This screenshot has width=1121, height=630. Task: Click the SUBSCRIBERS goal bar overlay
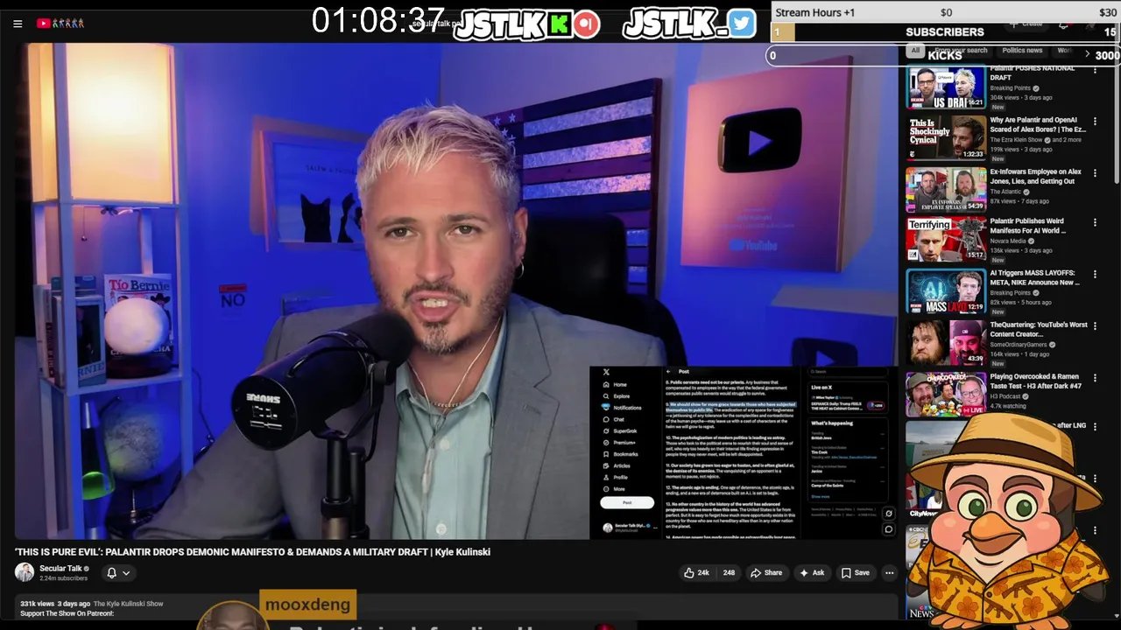(x=945, y=32)
